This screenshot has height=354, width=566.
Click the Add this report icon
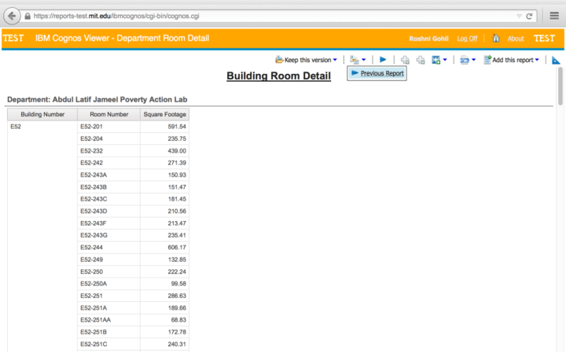pyautogui.click(x=487, y=60)
